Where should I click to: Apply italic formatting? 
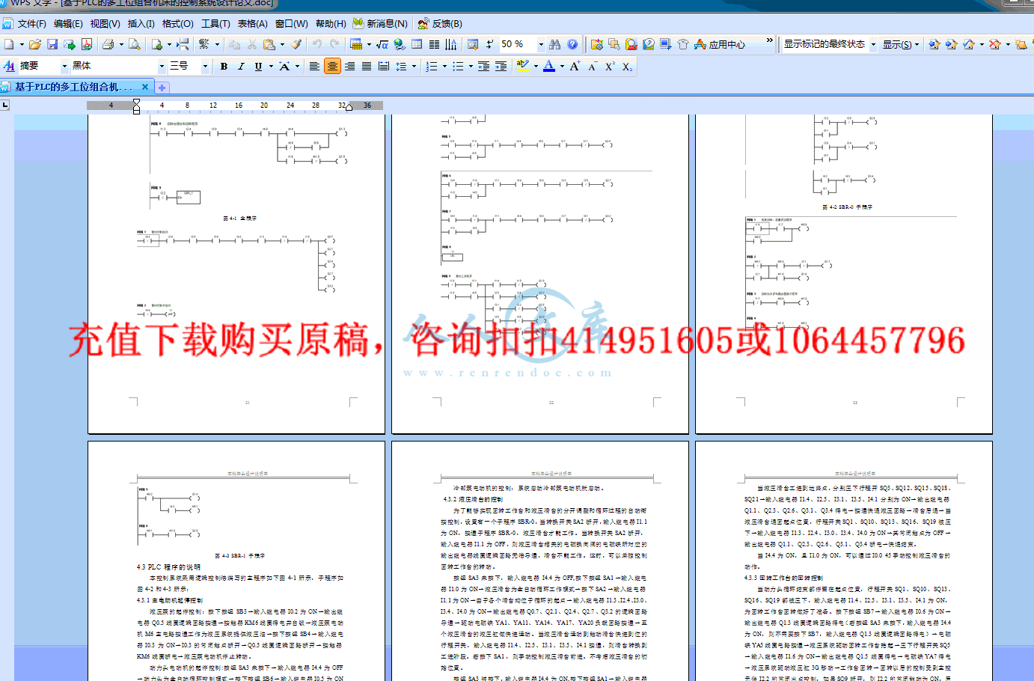(241, 67)
